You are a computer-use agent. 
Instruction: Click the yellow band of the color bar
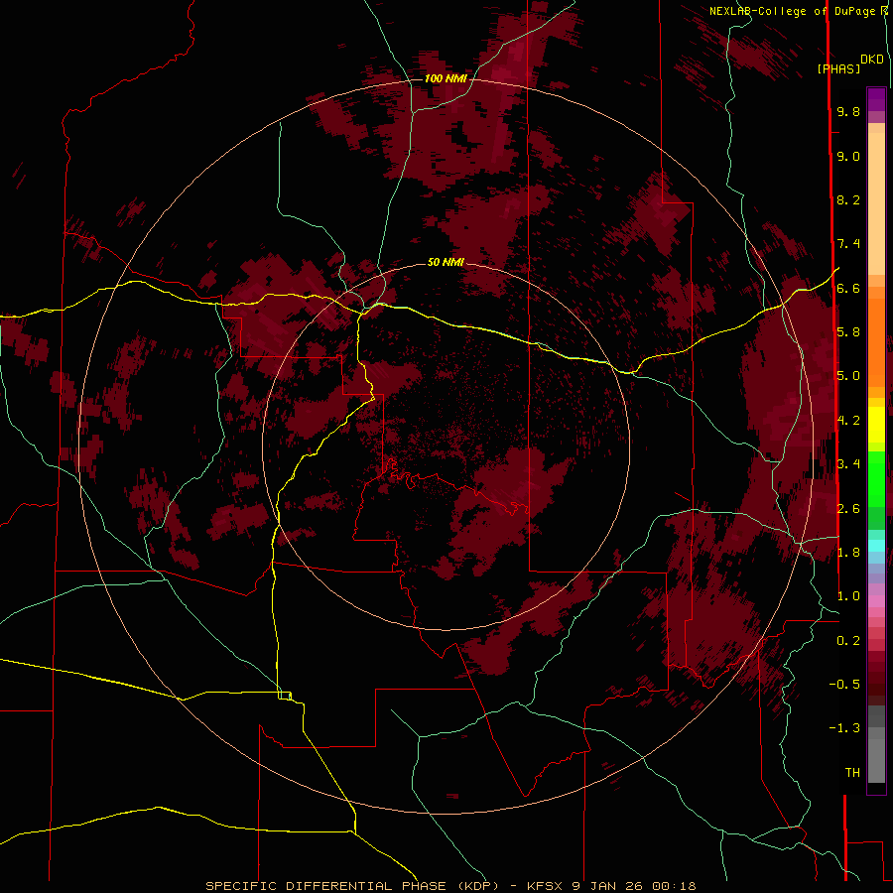click(876, 425)
